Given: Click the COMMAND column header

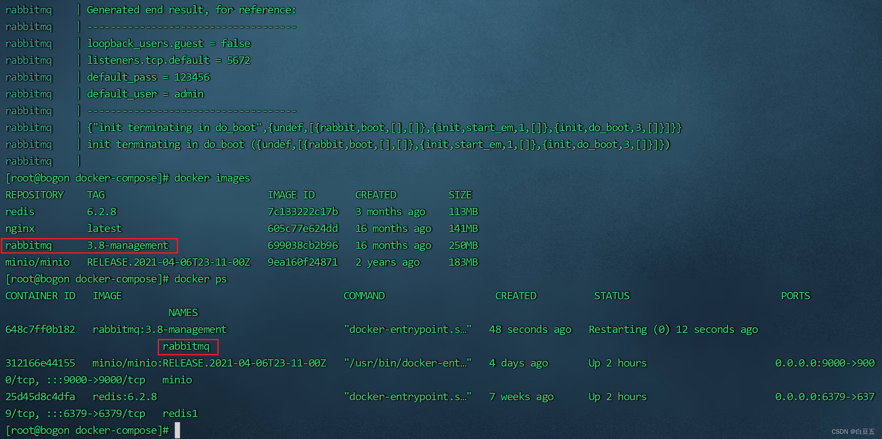Looking at the screenshot, I should pos(364,296).
